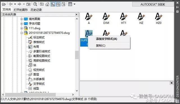Select 外部参照 in the tree
Image resolution: width=180 pixels, height=104 pixels.
(x=39, y=79)
